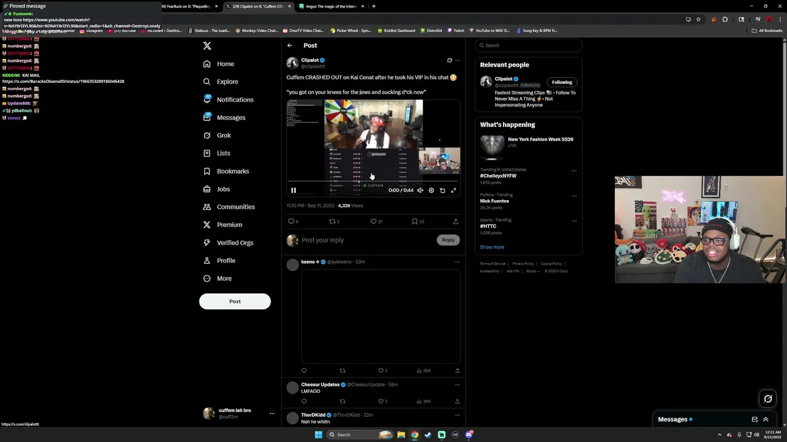The height and width of the screenshot is (442, 787).
Task: Click the white Post button
Action: [x=235, y=301]
